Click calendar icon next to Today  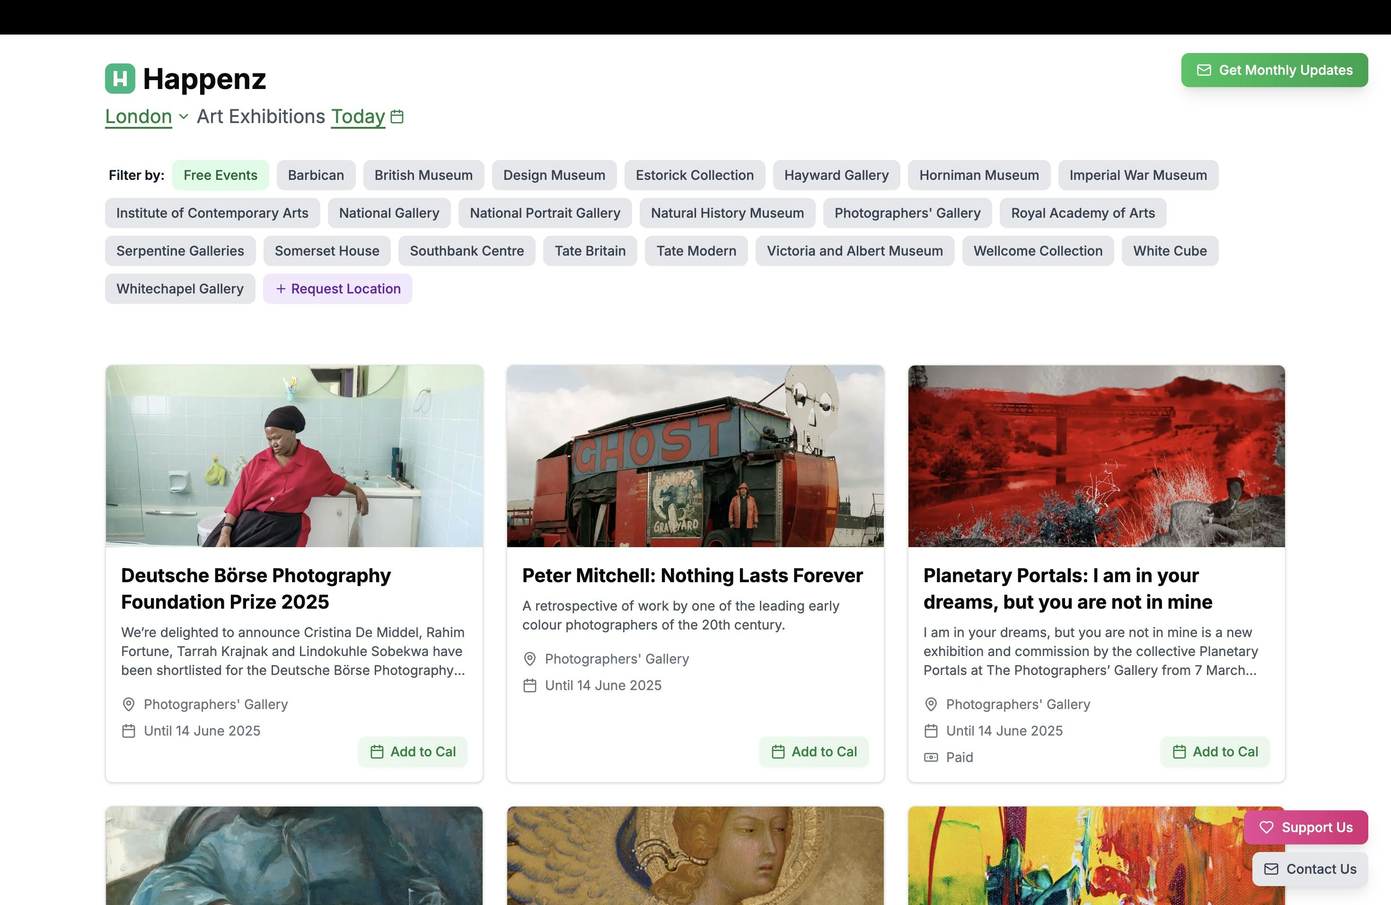pyautogui.click(x=397, y=116)
